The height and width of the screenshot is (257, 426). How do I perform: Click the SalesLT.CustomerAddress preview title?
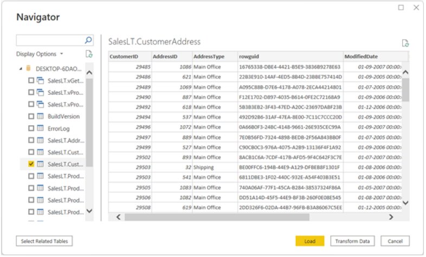[x=154, y=42]
